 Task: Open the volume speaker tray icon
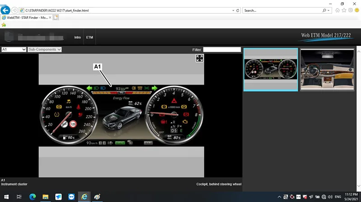coord(330,197)
